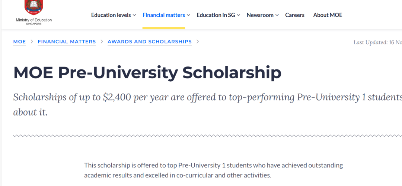Click the MOE breadcrumb link
The height and width of the screenshot is (186, 402).
19,42
